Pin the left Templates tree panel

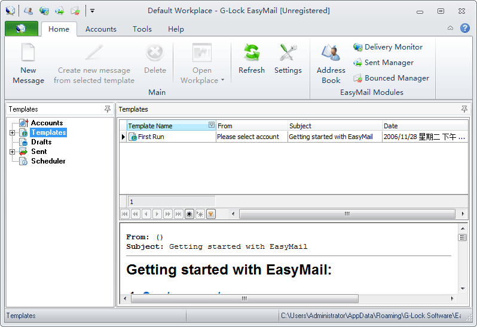(108, 109)
